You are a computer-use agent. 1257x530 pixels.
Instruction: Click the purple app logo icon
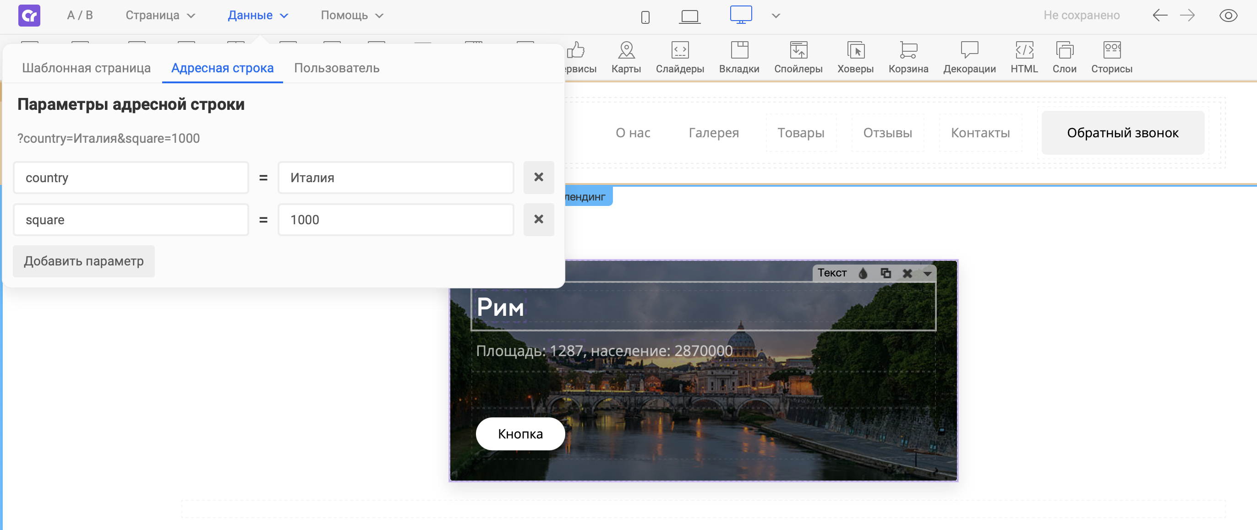tap(29, 16)
